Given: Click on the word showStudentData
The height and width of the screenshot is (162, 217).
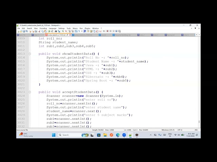Looking at the screenshot, I should [77, 54].
